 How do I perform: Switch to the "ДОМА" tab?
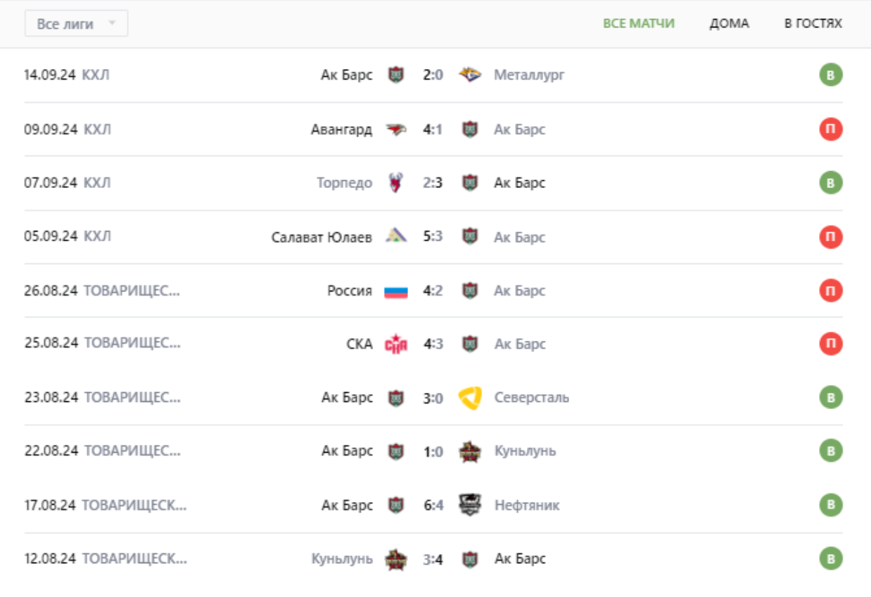(729, 23)
